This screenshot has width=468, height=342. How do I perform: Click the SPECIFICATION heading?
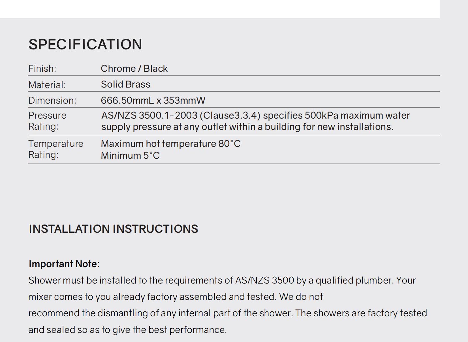point(85,44)
